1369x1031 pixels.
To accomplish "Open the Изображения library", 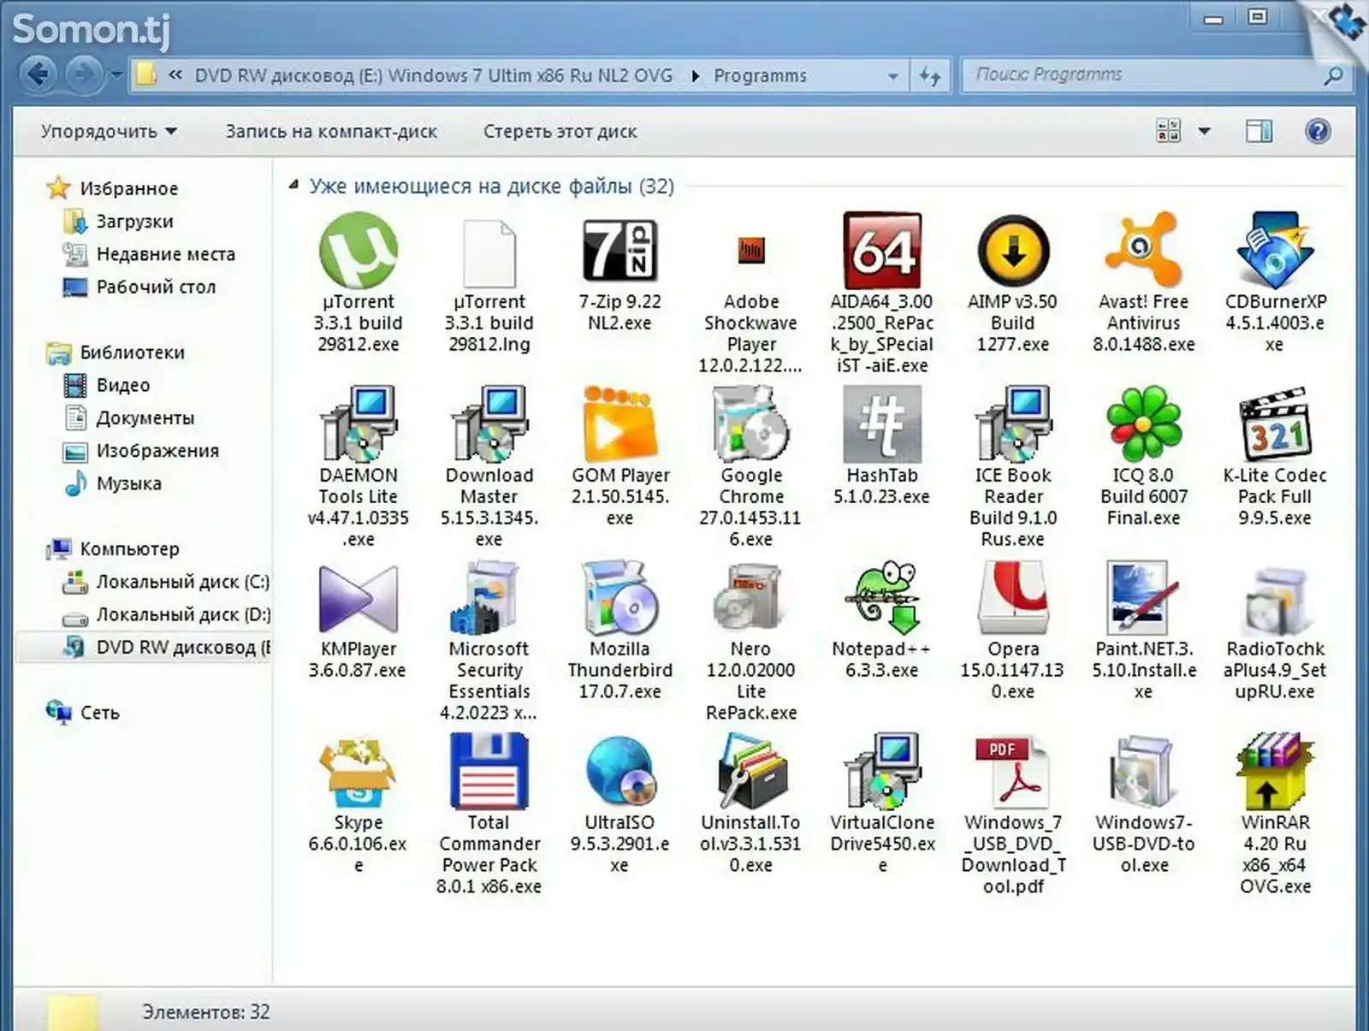I will coord(157,451).
